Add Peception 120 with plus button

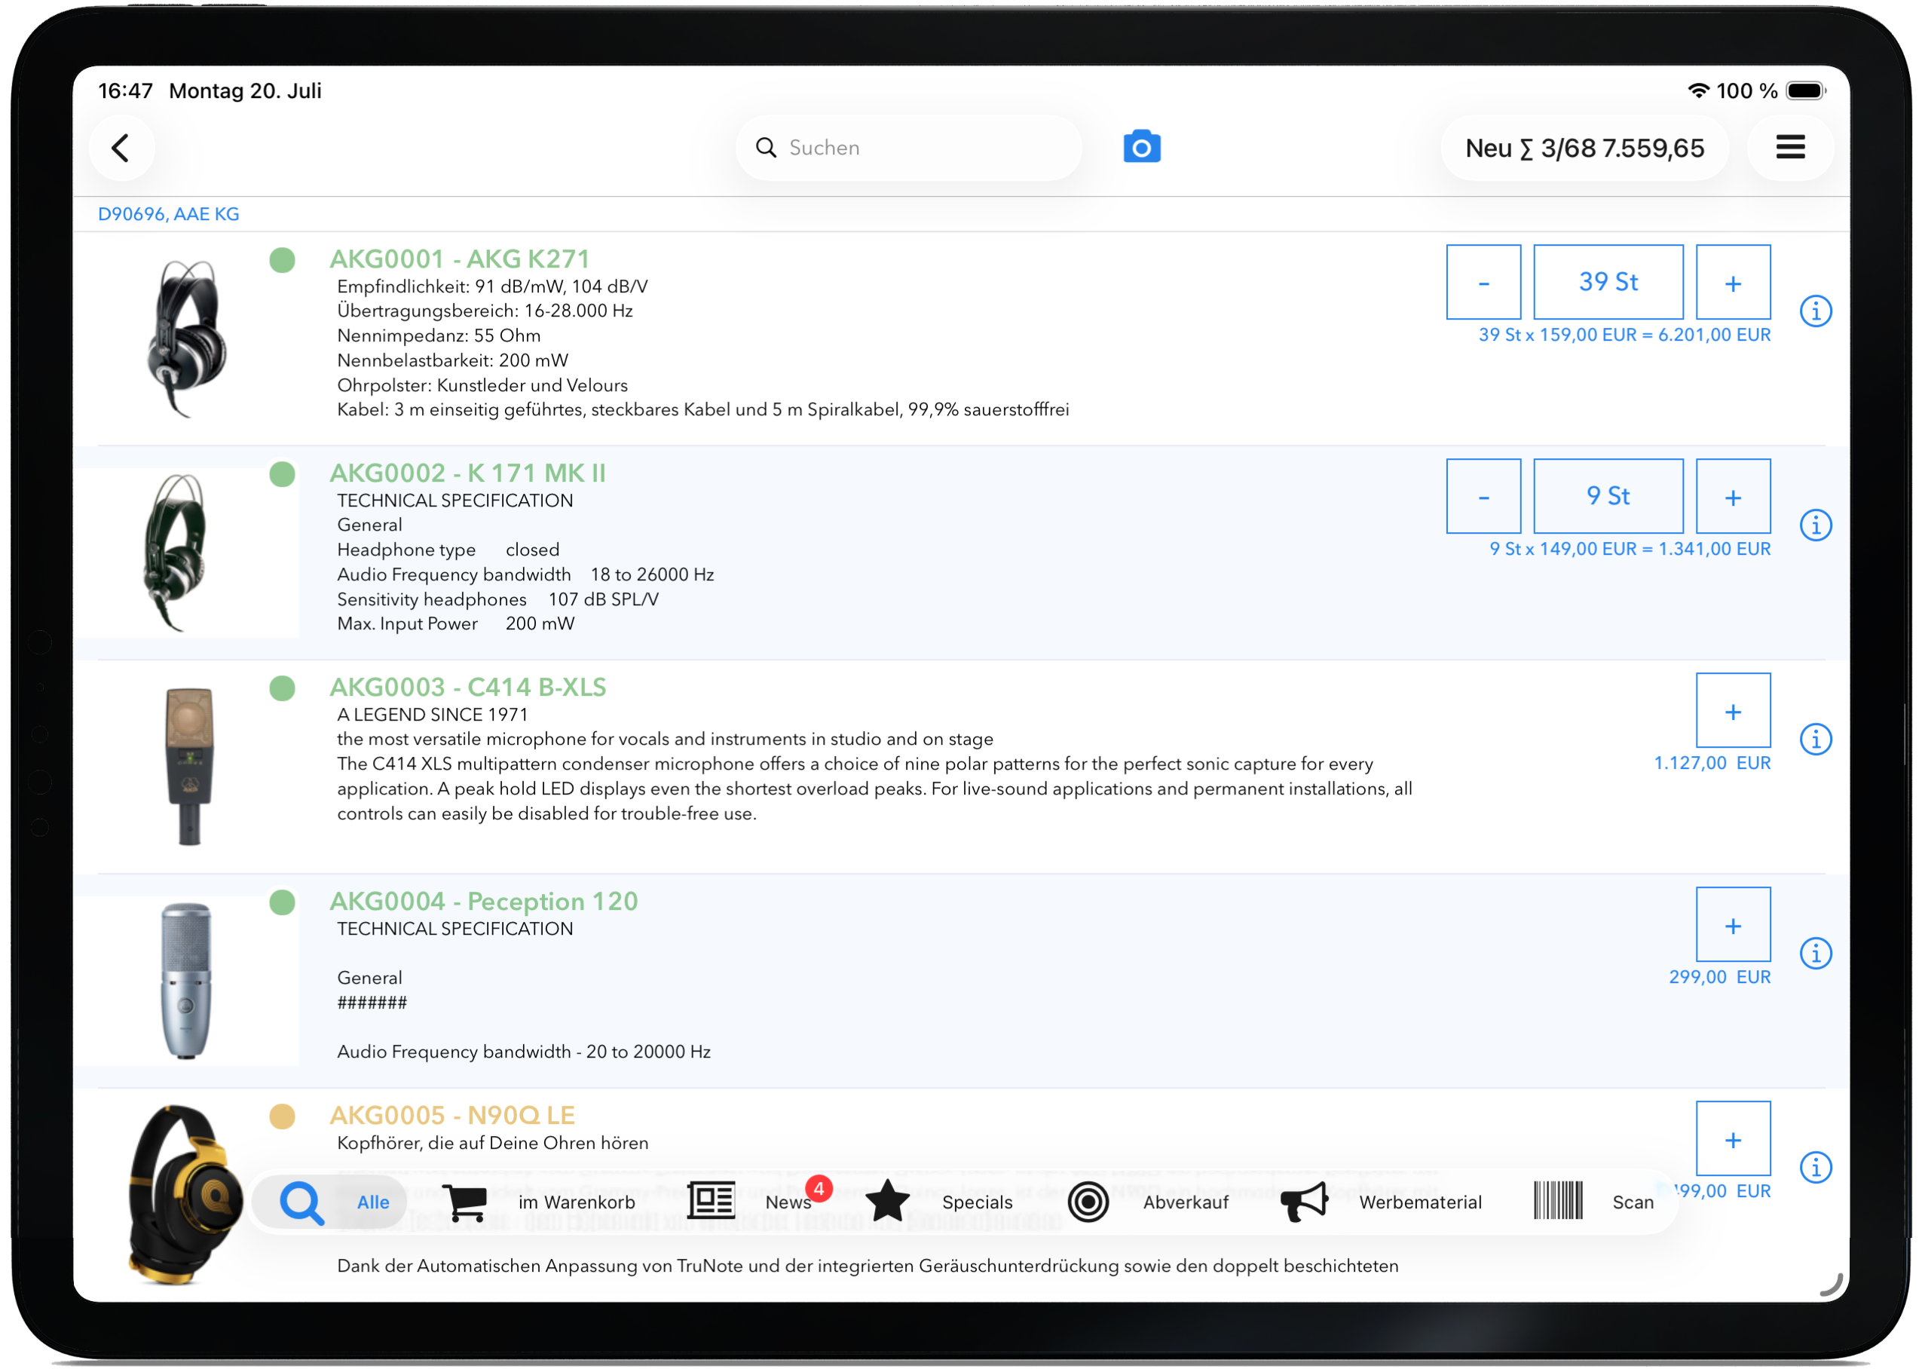1732,925
